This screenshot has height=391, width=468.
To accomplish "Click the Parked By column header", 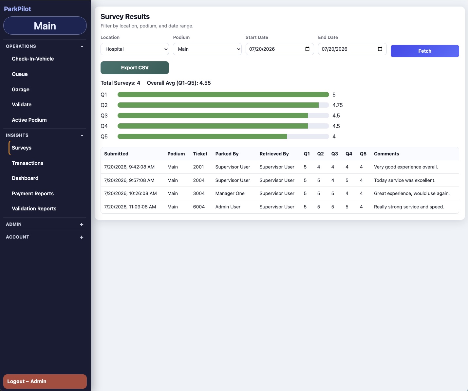I will point(227,154).
